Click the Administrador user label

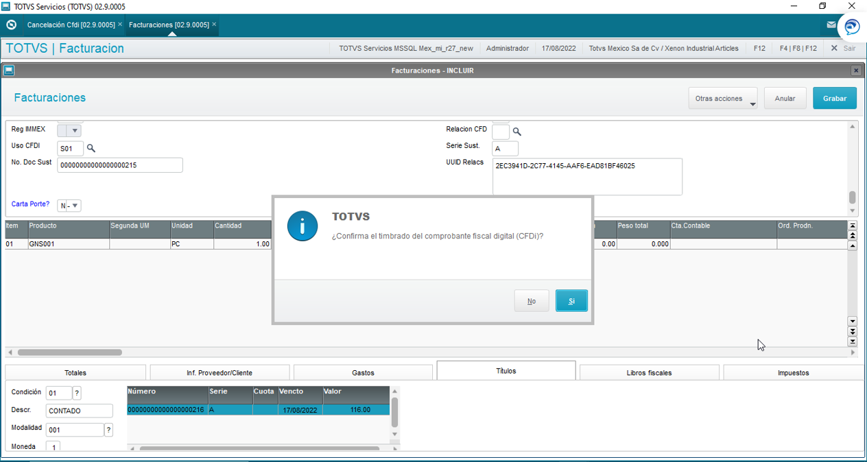pyautogui.click(x=508, y=49)
